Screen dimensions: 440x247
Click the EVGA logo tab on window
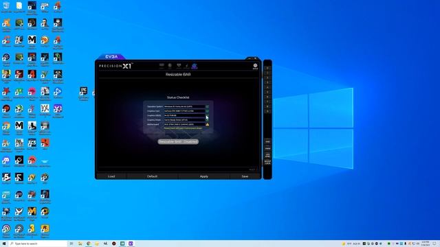point(111,57)
